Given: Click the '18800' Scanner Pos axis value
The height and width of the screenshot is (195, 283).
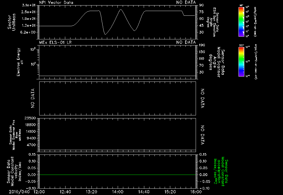Looking at the screenshot, I should point(30,125).
